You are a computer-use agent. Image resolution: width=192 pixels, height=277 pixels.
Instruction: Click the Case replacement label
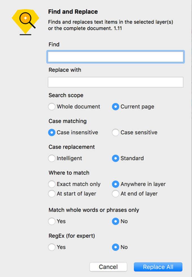(x=72, y=147)
